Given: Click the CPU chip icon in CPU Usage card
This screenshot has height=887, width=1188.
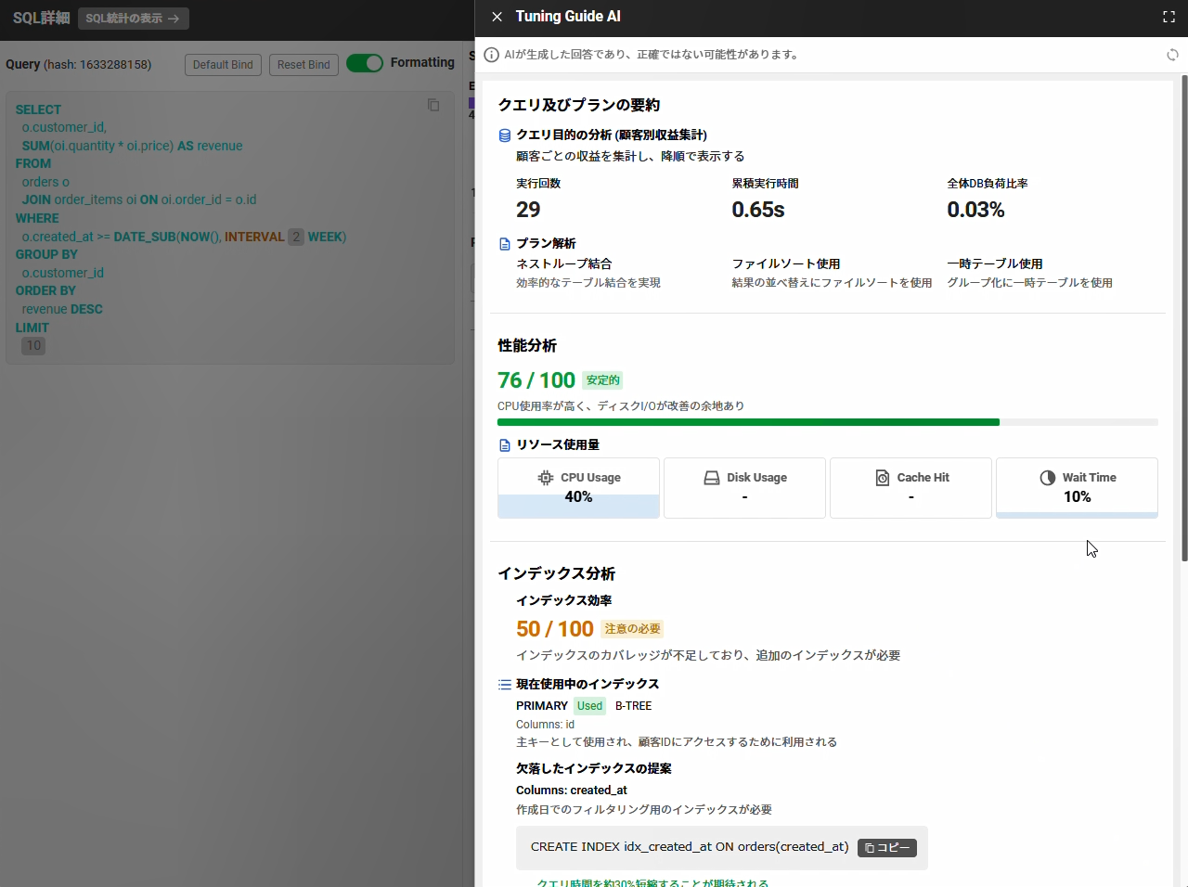Looking at the screenshot, I should pyautogui.click(x=546, y=478).
